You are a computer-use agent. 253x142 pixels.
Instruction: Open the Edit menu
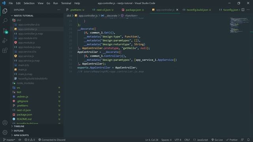[x=18, y=3]
